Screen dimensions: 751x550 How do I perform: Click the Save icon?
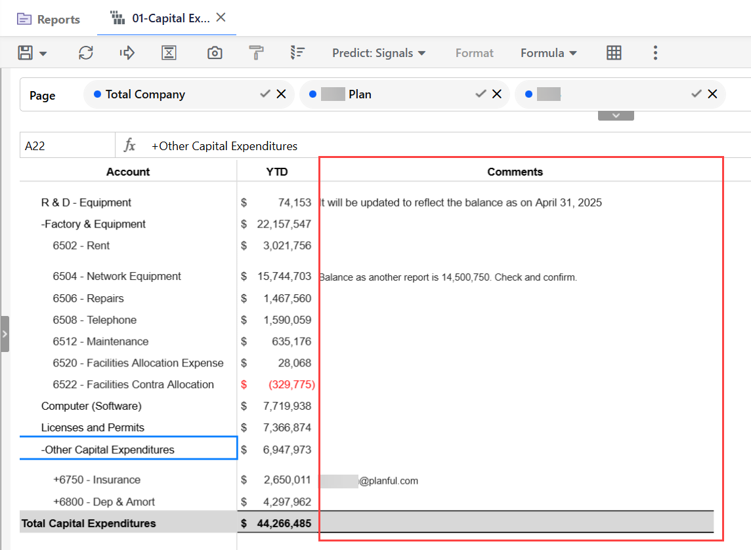click(x=26, y=52)
